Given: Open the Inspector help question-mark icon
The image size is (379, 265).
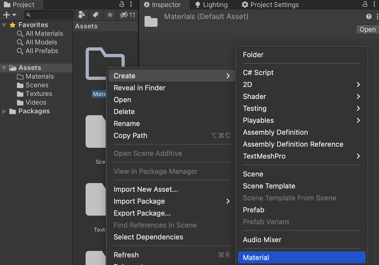Looking at the screenshot, I should [369, 17].
